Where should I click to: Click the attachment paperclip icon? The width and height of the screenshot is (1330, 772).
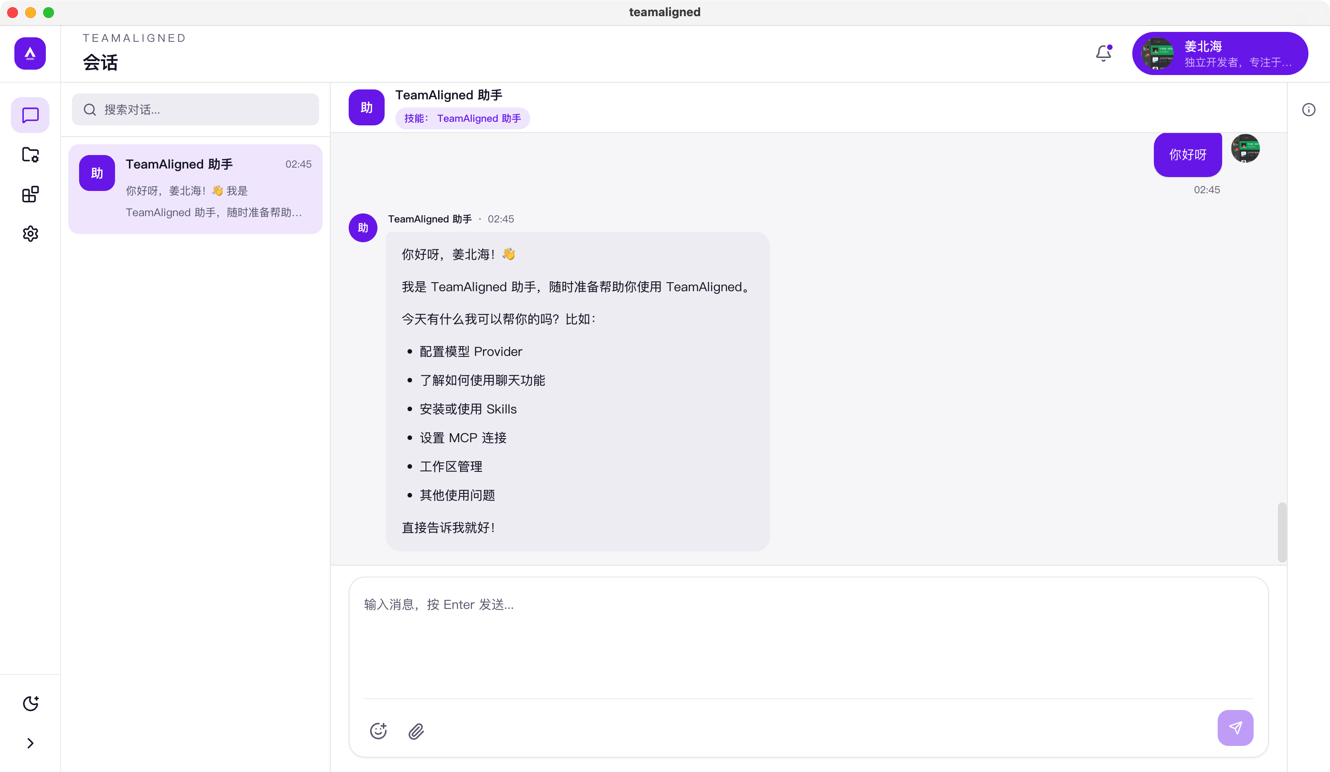[x=416, y=731]
